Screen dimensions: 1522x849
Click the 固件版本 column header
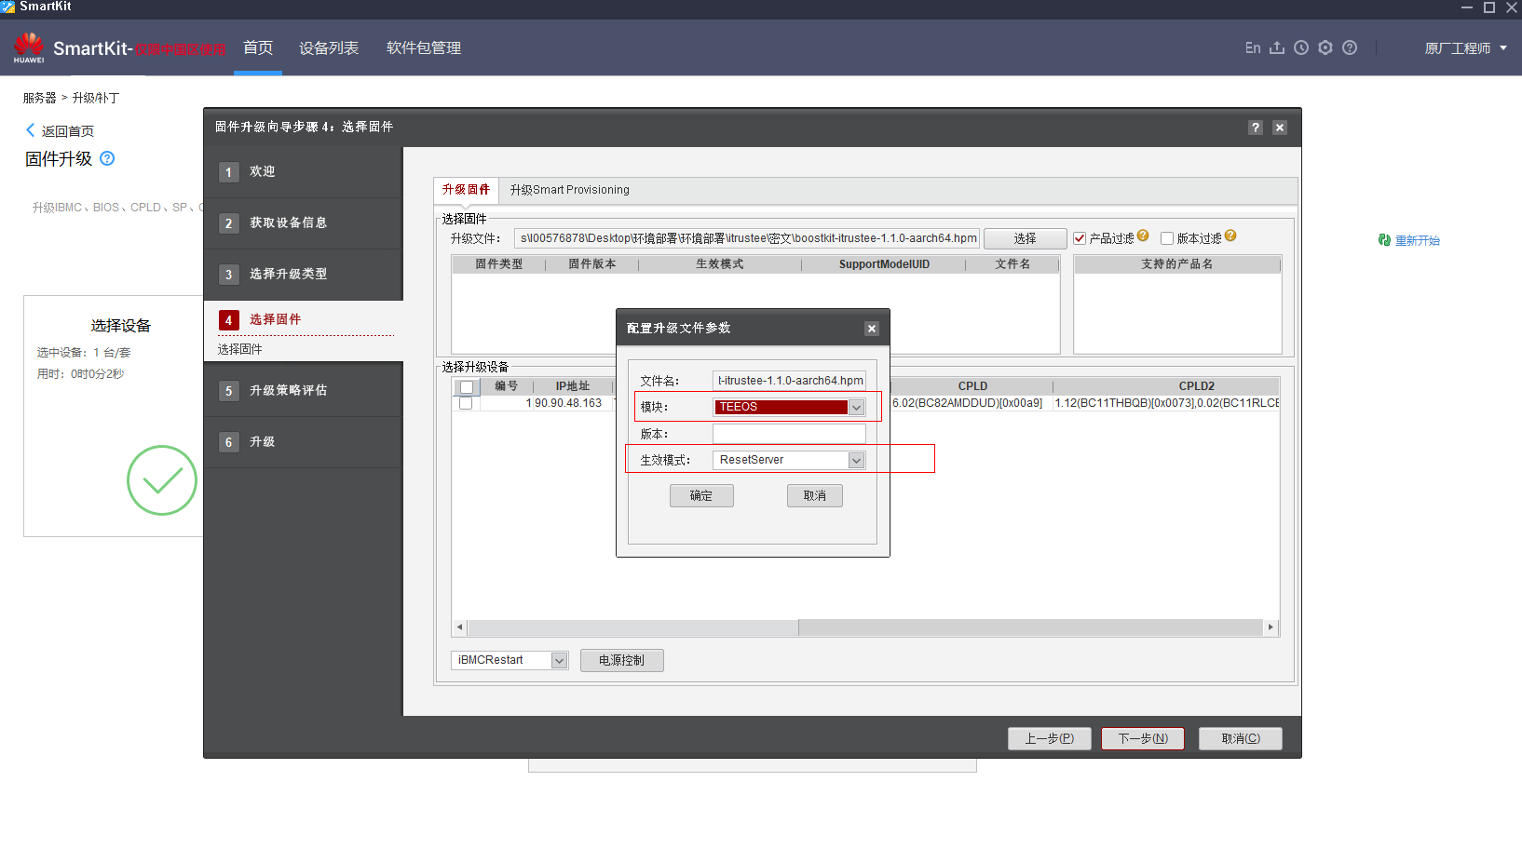coord(592,264)
